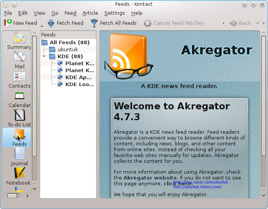Open the New Feed dropdown arrow

(42, 26)
